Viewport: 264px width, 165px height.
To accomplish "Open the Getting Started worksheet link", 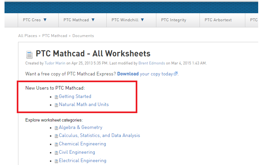I will 75,96.
